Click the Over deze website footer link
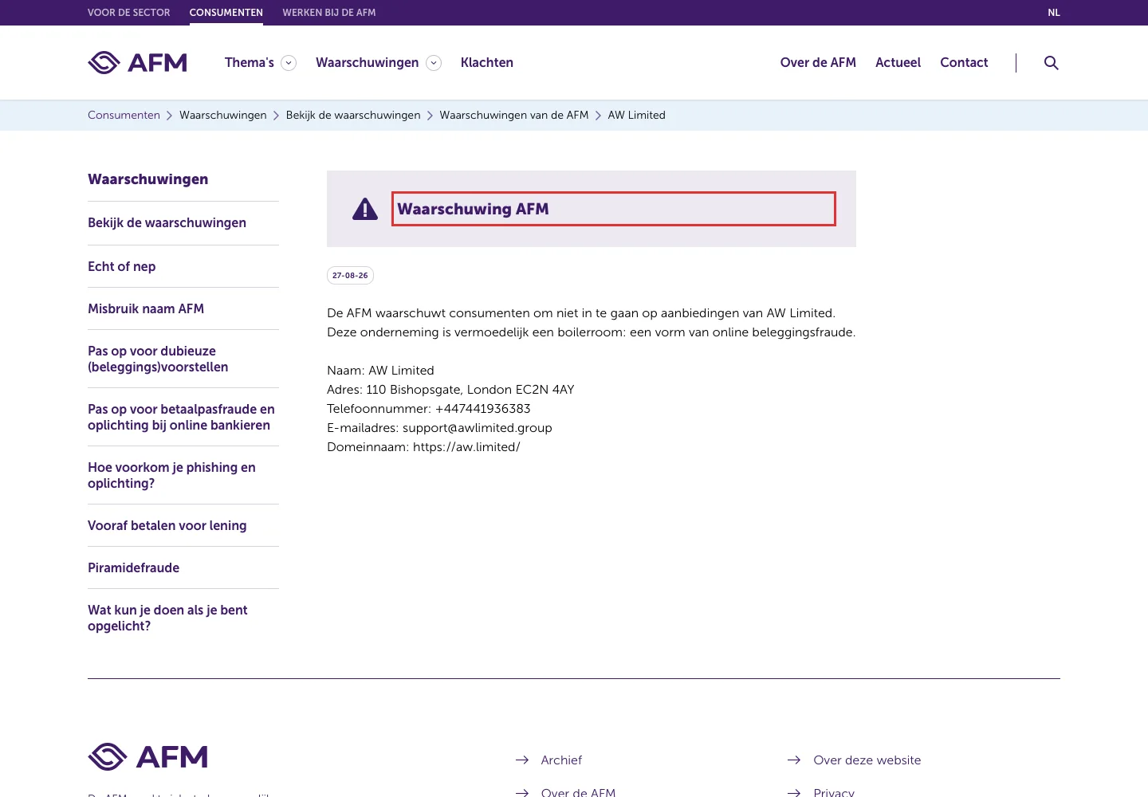 point(867,760)
